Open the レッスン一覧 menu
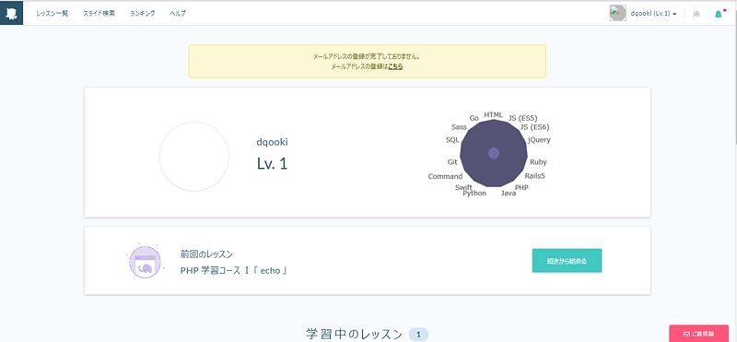This screenshot has height=342, width=737. (53, 14)
